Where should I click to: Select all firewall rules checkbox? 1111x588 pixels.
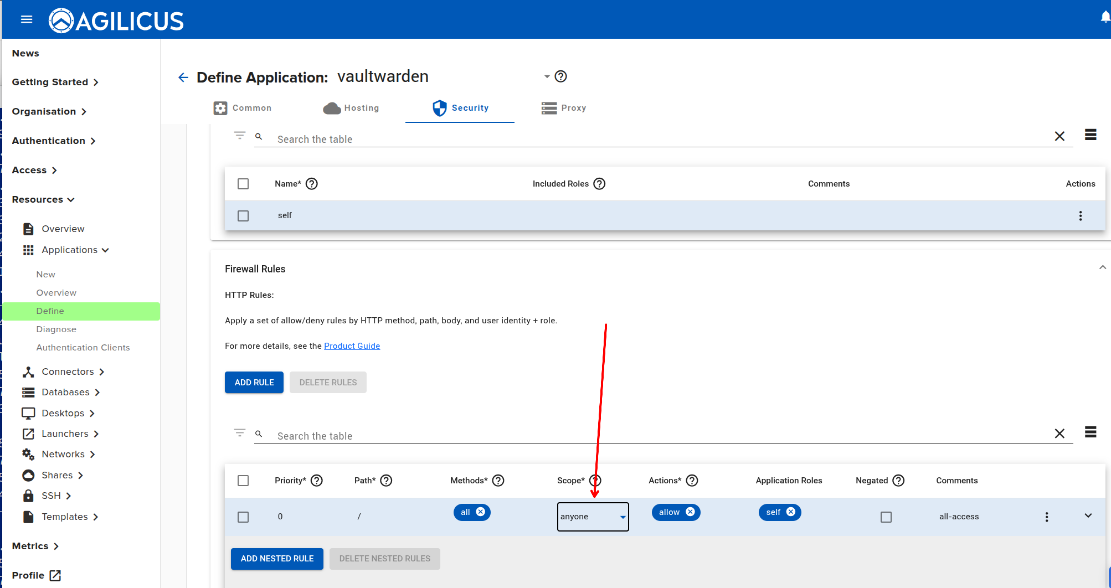243,481
